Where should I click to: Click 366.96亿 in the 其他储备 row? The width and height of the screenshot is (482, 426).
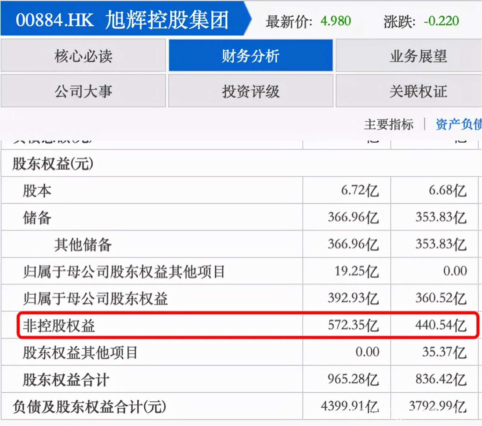click(353, 244)
